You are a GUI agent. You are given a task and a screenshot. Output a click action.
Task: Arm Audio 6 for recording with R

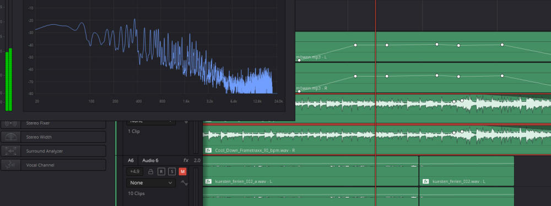[x=161, y=171]
